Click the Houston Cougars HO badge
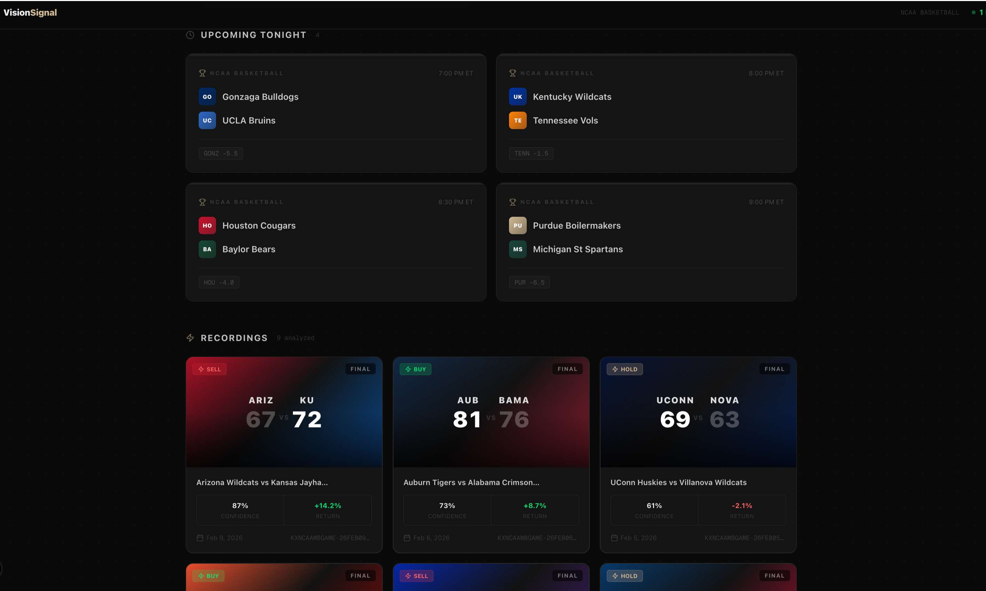Screen dimensions: 986x591 click(207, 226)
